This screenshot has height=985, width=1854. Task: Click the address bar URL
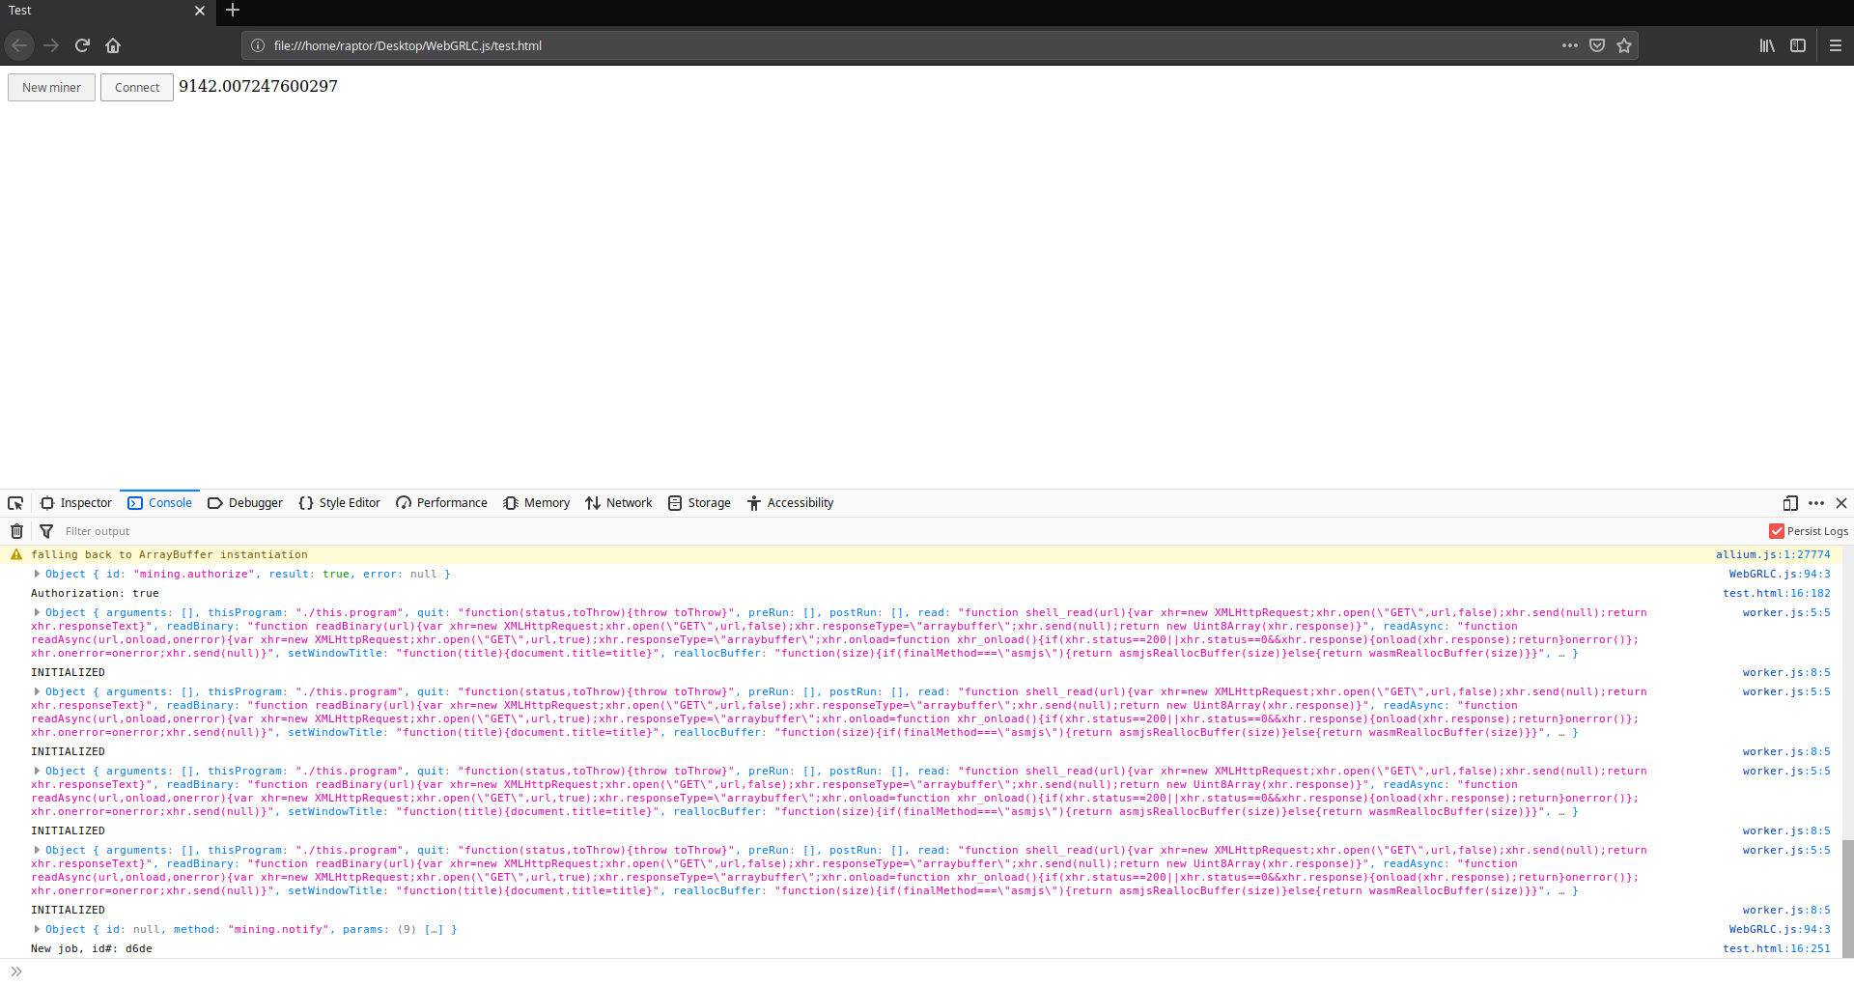click(407, 45)
